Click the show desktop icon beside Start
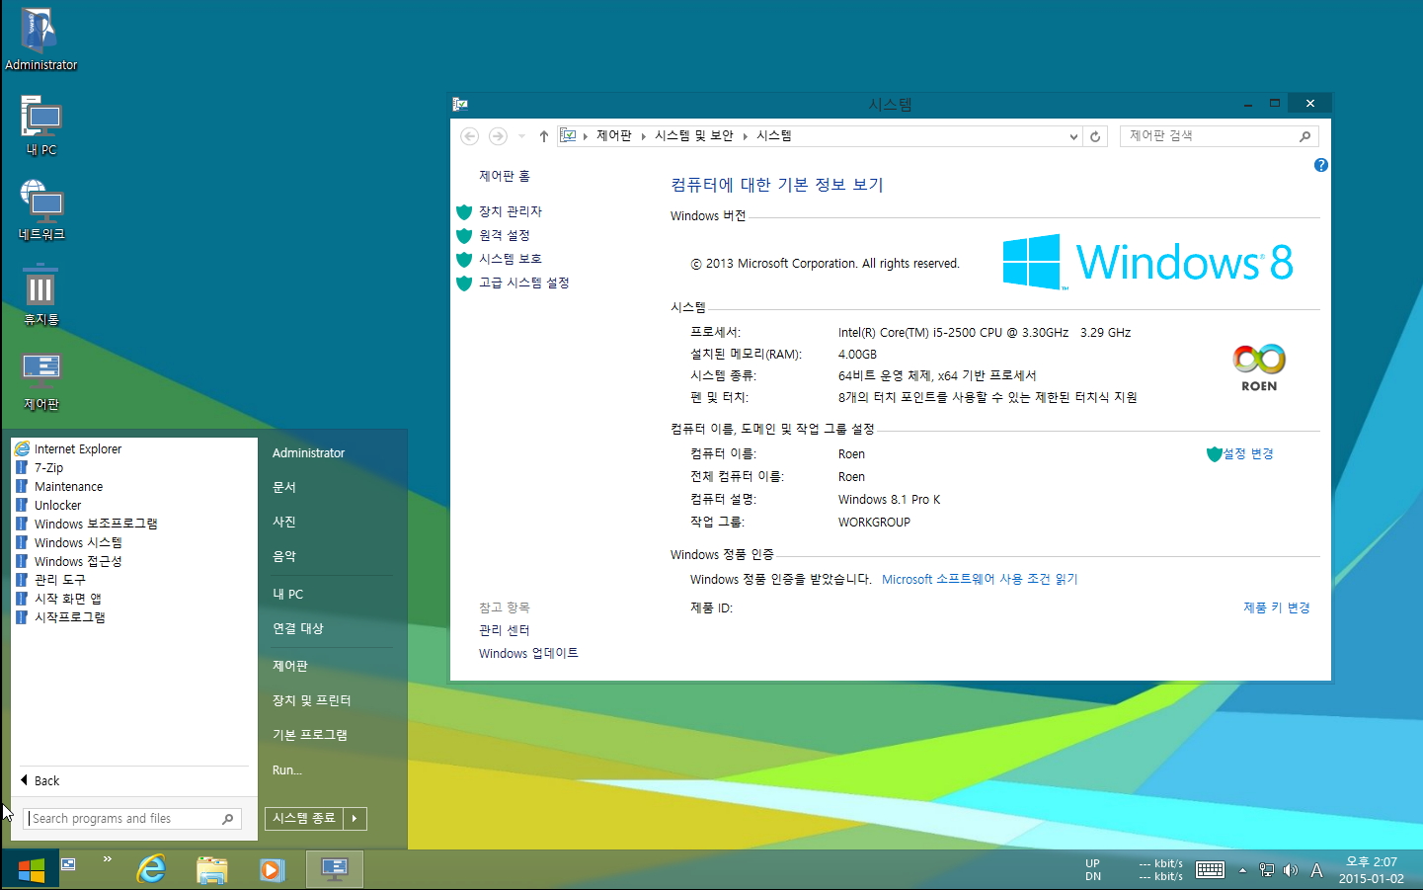The image size is (1423, 890). tap(68, 864)
